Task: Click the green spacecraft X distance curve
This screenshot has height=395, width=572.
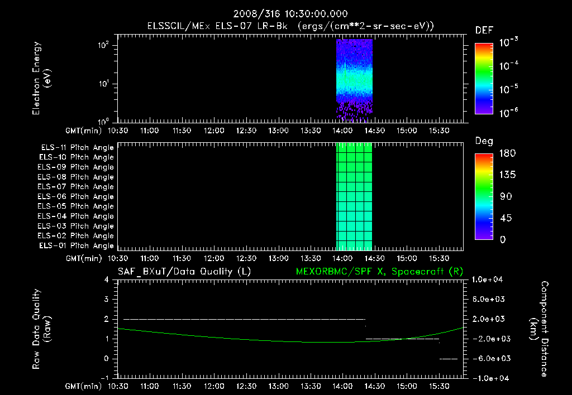Action: point(290,336)
